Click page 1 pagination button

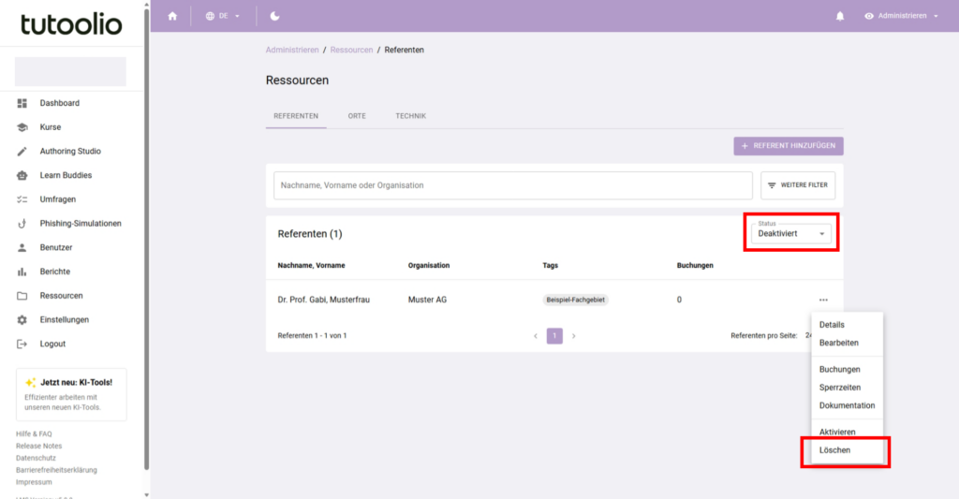click(x=554, y=336)
